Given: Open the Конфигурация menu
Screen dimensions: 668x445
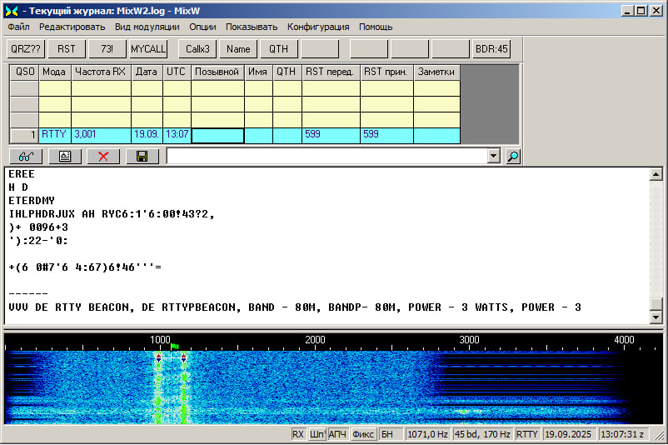Looking at the screenshot, I should coord(318,27).
